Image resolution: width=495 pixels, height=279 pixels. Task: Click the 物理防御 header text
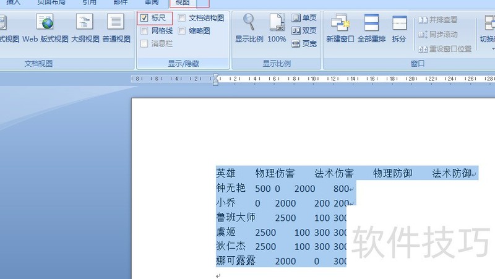(393, 173)
